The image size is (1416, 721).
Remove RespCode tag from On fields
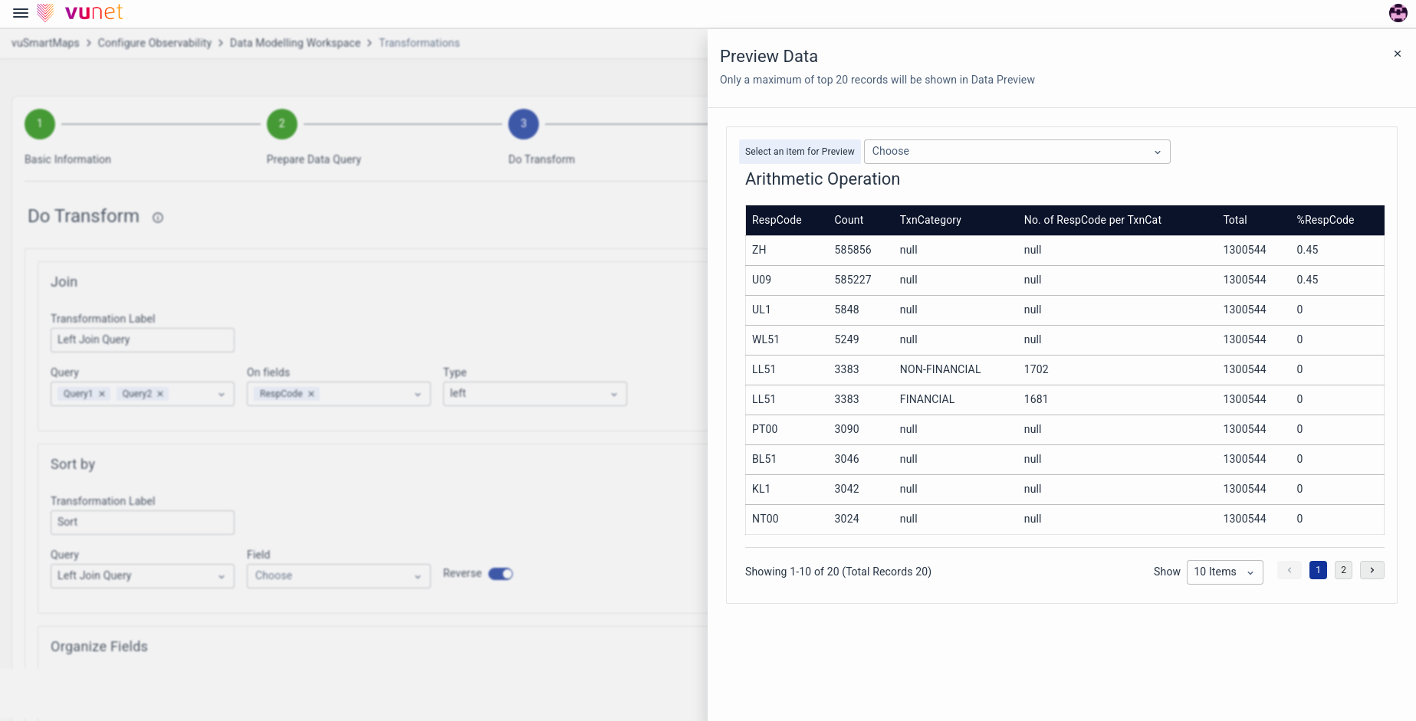[x=311, y=394]
